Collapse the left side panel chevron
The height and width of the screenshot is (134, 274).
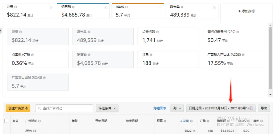point(1,31)
